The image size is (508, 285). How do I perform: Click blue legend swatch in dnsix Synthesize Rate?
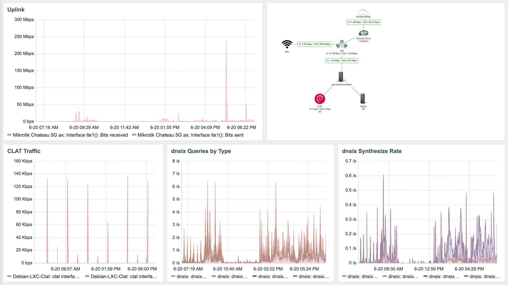[x=425, y=276]
